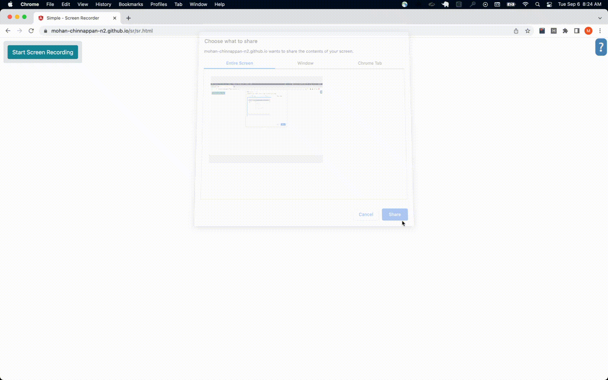This screenshot has width=608, height=380.
Task: Toggle the Chrome side panel icon
Action: (577, 31)
